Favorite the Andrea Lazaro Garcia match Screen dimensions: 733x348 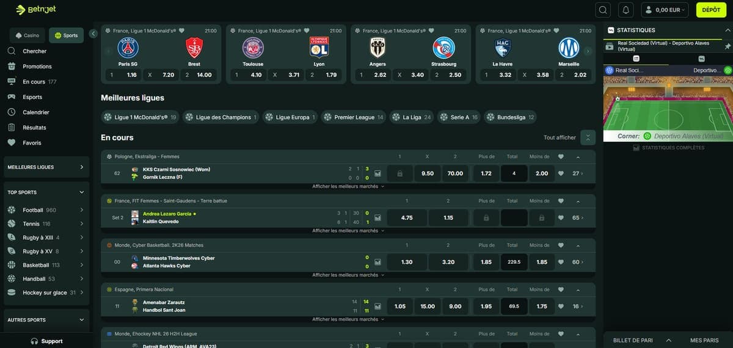(561, 217)
